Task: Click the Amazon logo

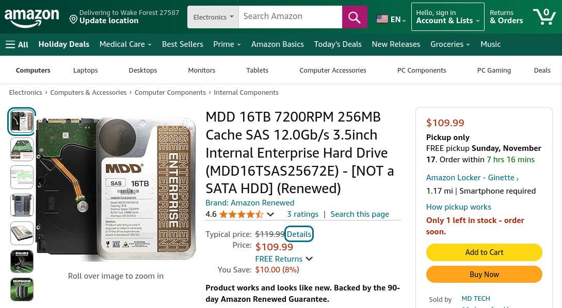Action: coord(32,18)
